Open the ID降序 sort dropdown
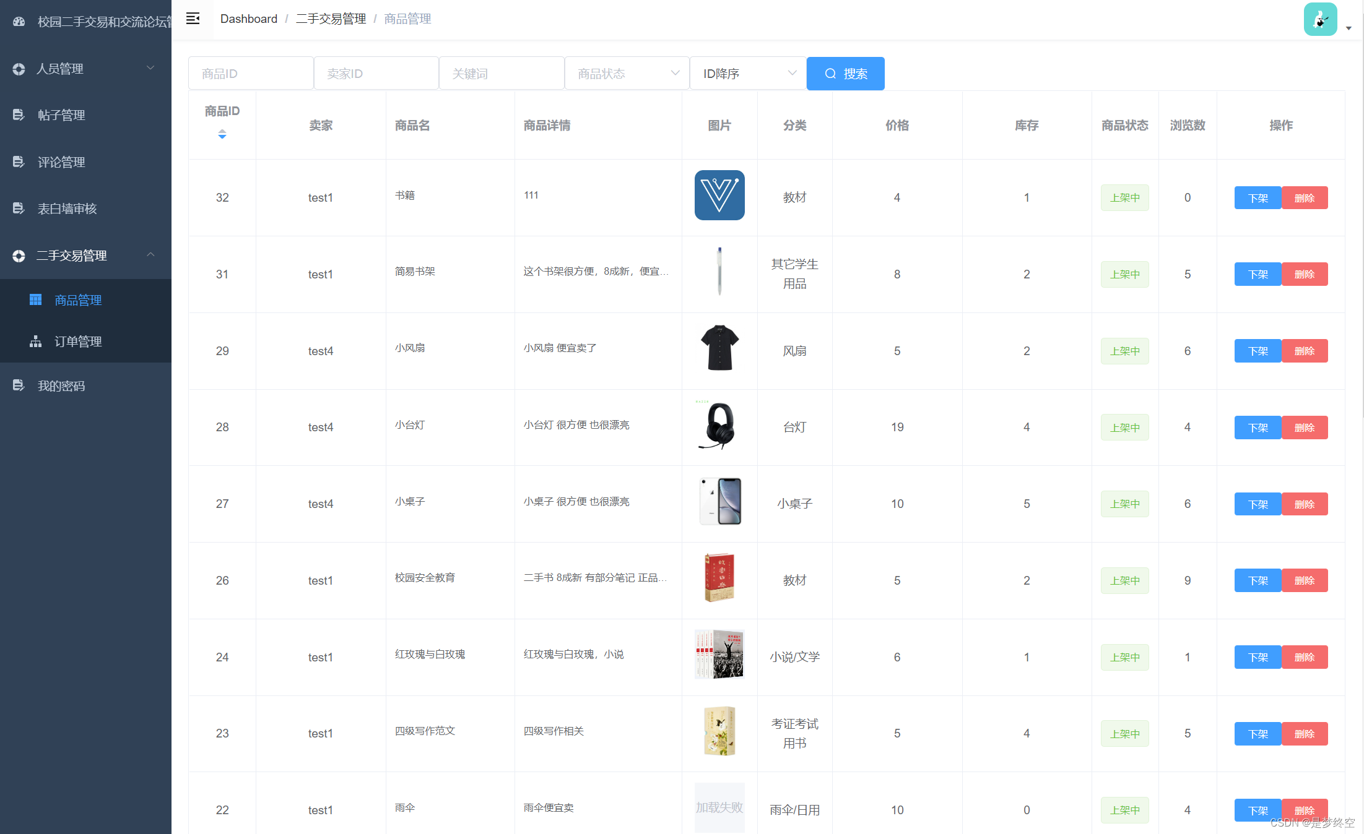Viewport: 1364px width, 834px height. point(748,74)
